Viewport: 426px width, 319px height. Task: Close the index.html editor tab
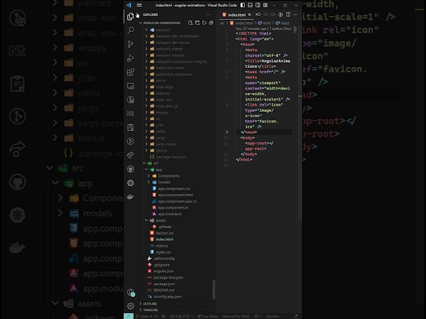tap(250, 15)
